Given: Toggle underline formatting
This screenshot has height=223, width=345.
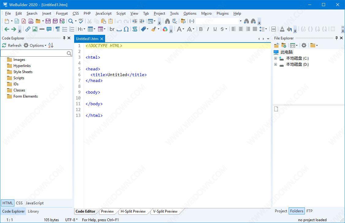Looking at the screenshot, I should coord(215,29).
